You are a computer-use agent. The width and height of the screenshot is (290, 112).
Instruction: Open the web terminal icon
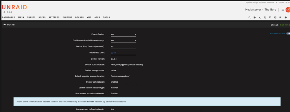(x=260, y=17)
